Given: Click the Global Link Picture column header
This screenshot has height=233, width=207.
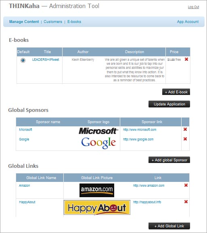Looking at the screenshot, I should point(97,178).
